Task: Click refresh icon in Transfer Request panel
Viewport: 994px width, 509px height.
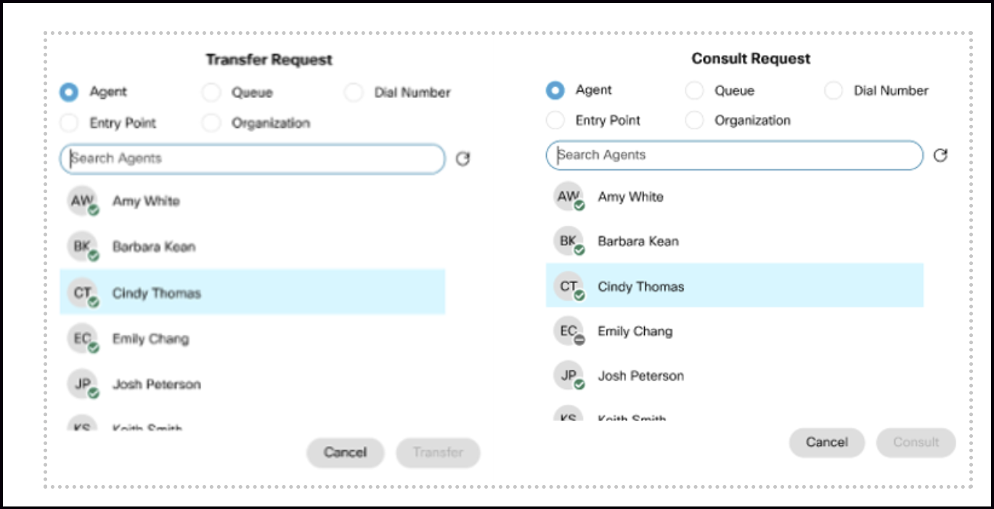Action: click(463, 159)
